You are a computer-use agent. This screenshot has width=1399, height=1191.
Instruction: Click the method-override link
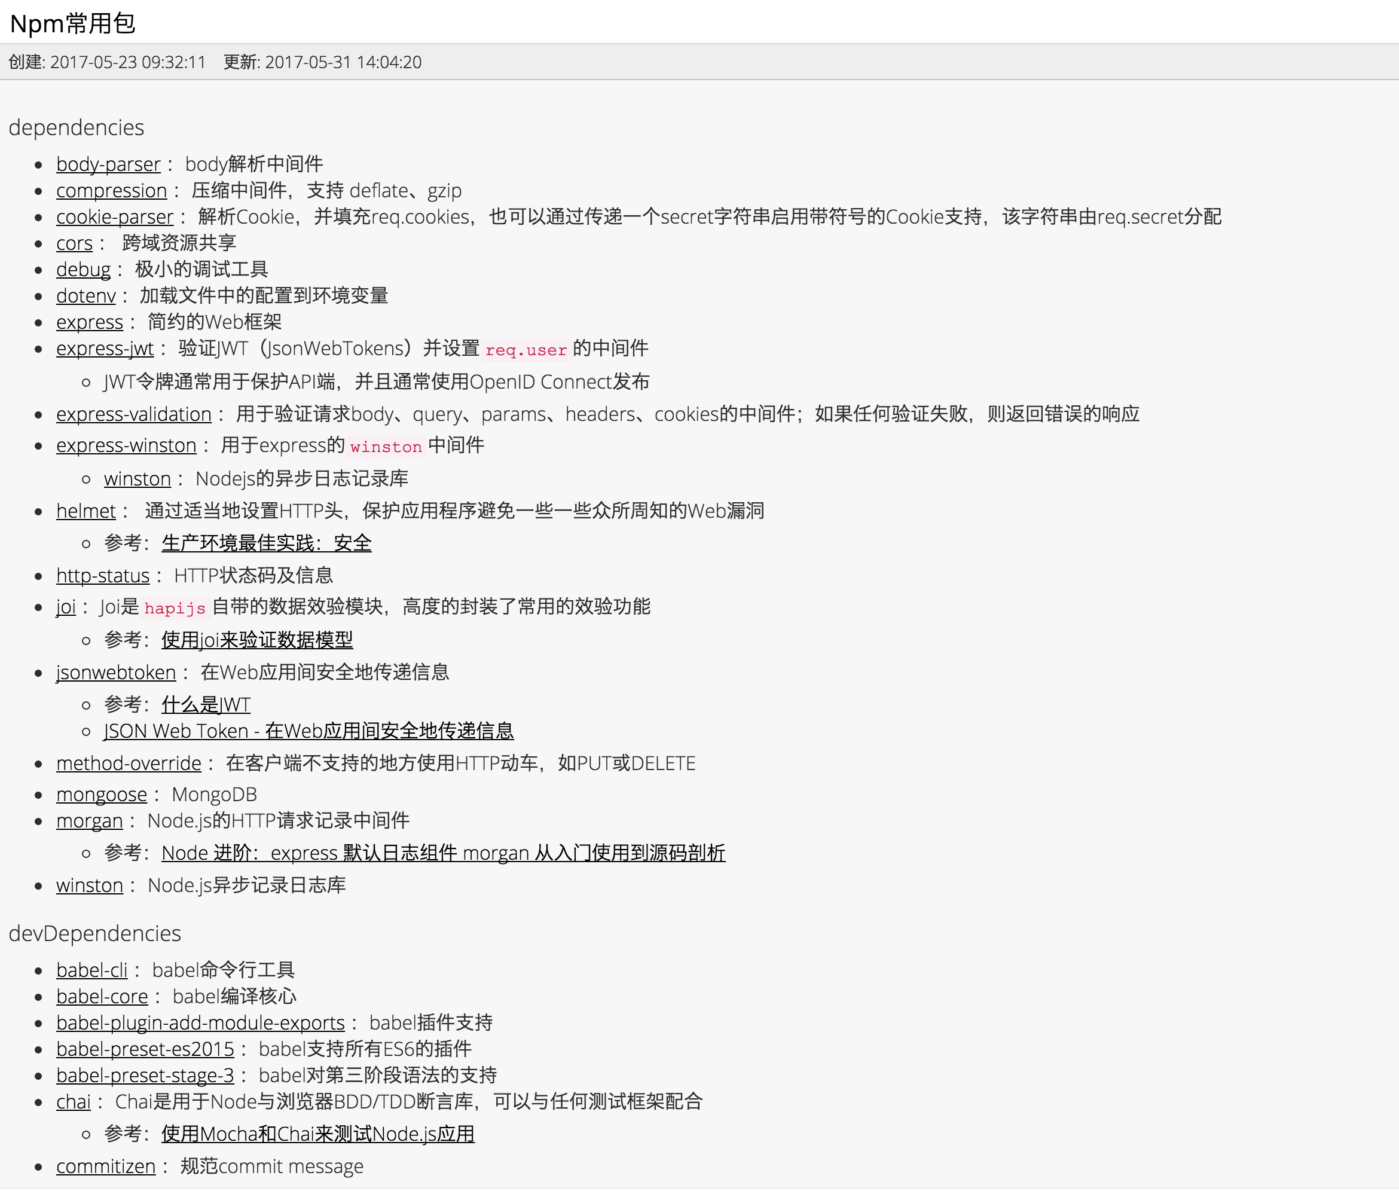coord(129,764)
